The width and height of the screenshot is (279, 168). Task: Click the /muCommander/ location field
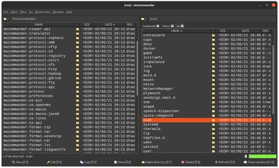click(x=74, y=19)
